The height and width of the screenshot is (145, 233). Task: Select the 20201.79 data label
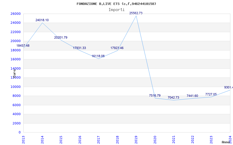pyautogui.click(x=61, y=37)
